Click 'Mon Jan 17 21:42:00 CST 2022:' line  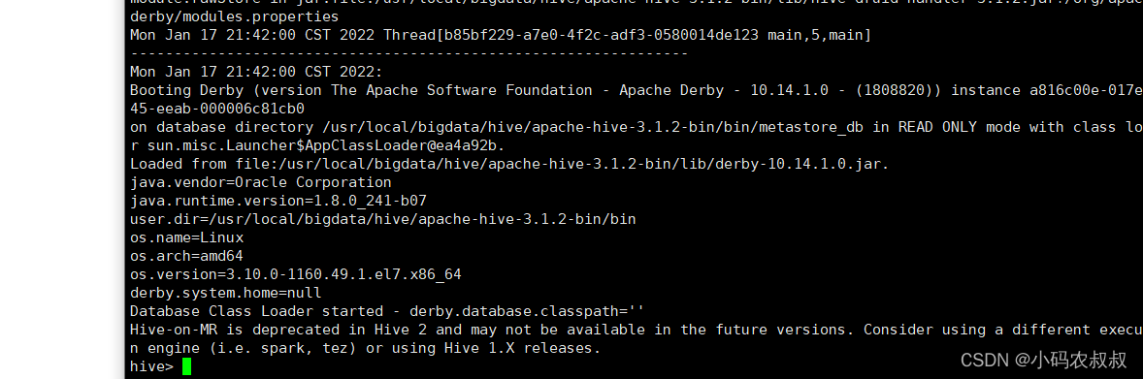tap(256, 72)
